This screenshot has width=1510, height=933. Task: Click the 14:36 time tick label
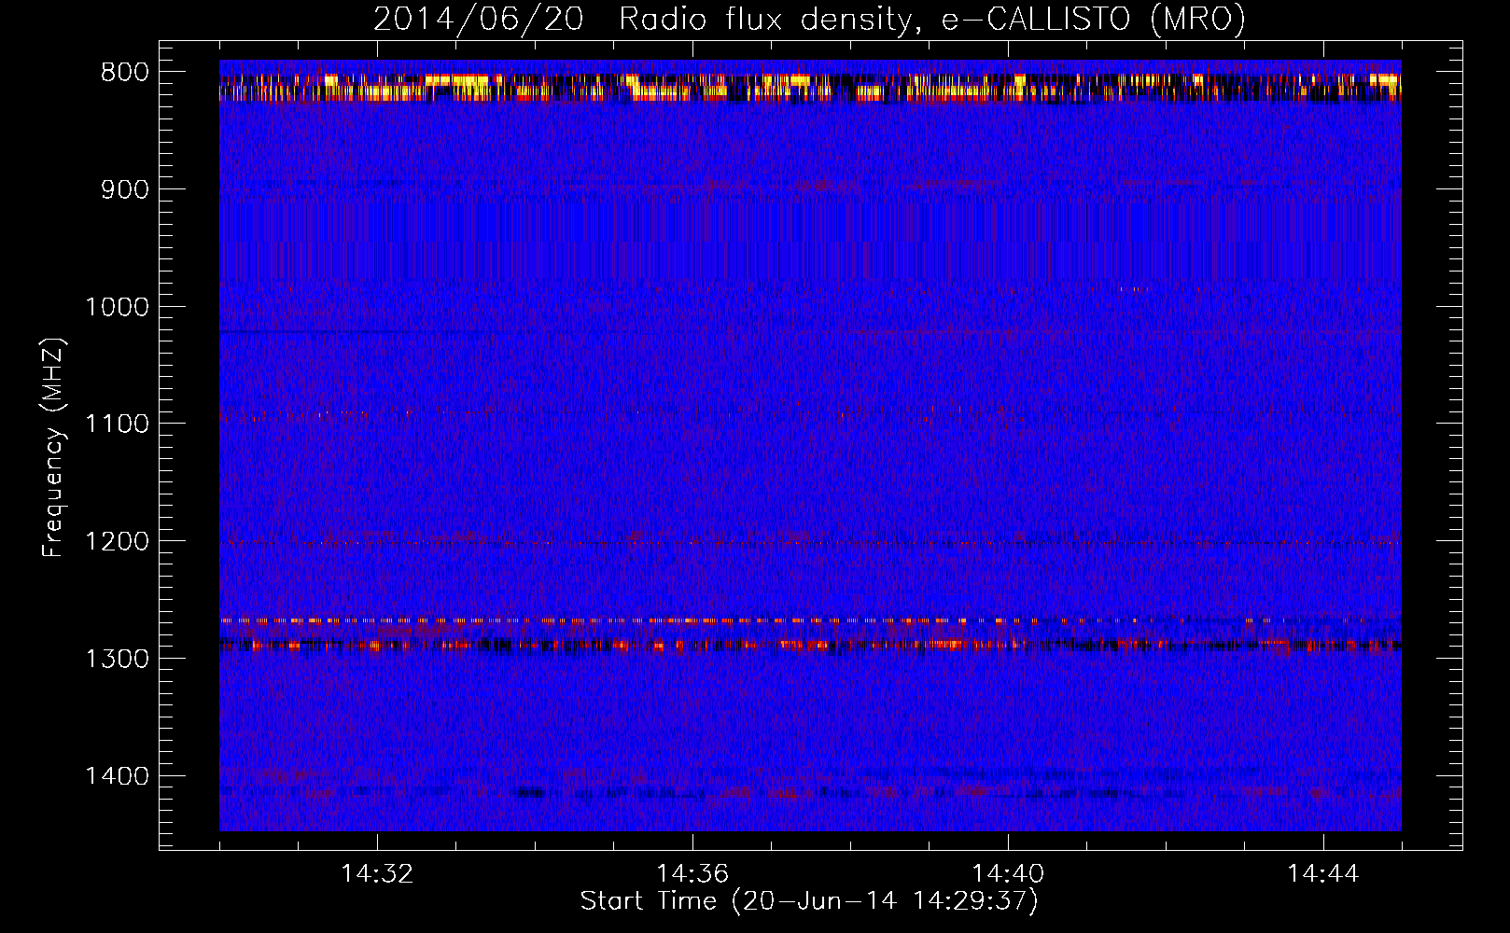pyautogui.click(x=692, y=874)
